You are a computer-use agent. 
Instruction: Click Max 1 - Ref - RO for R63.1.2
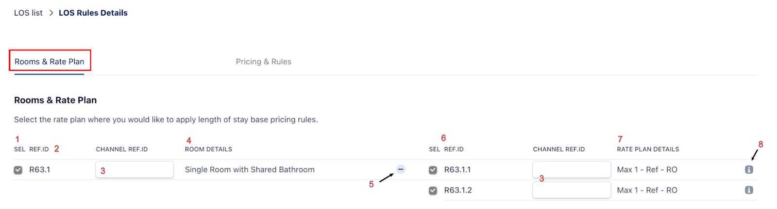(x=647, y=190)
